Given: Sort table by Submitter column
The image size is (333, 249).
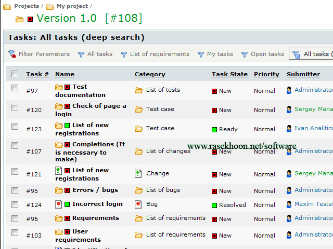Looking at the screenshot, I should [x=303, y=74].
